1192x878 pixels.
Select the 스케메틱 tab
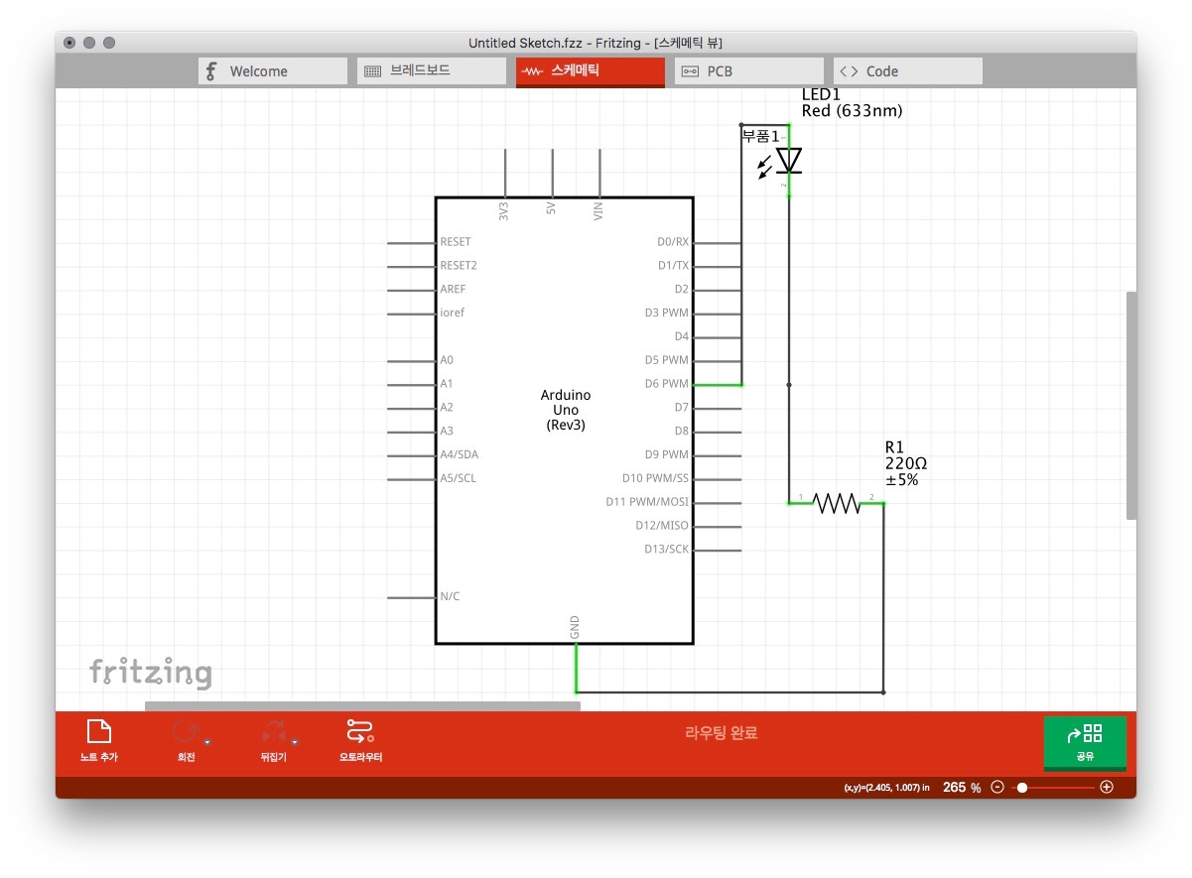[591, 71]
